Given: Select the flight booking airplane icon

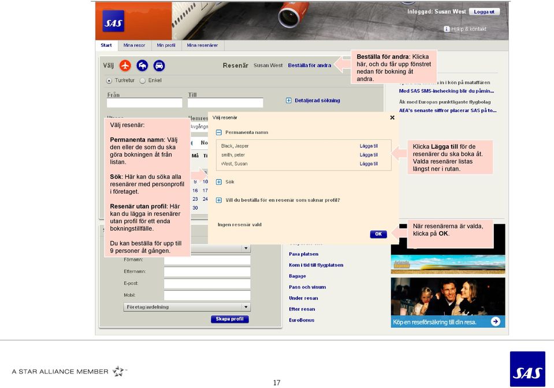Looking at the screenshot, I should pyautogui.click(x=125, y=65).
